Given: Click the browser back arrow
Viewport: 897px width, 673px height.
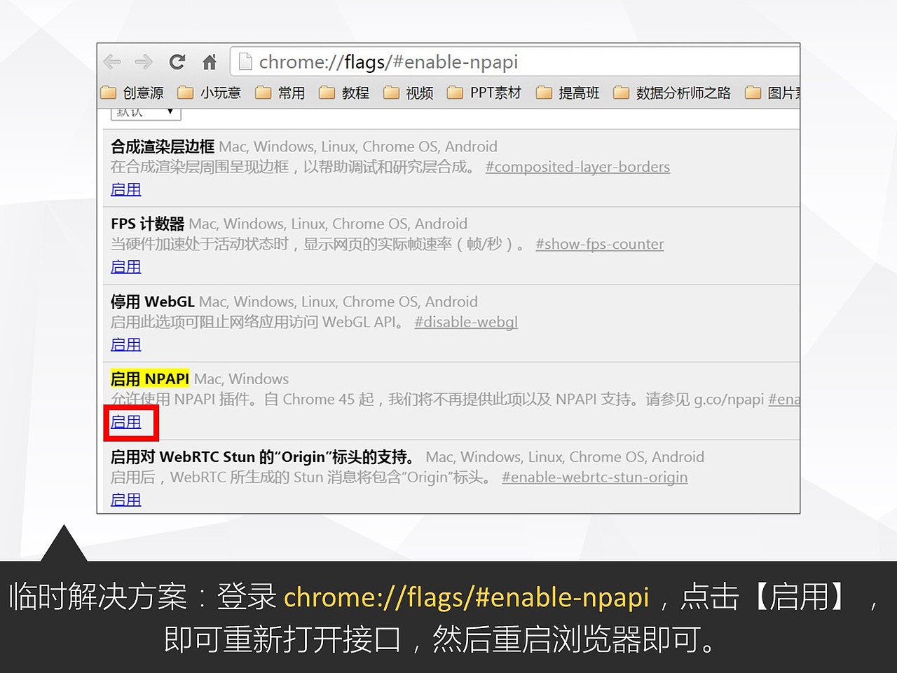Looking at the screenshot, I should coord(112,62).
